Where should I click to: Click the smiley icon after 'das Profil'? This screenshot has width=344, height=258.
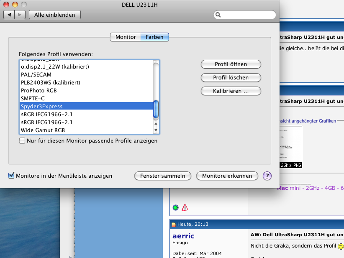pyautogui.click(x=341, y=246)
